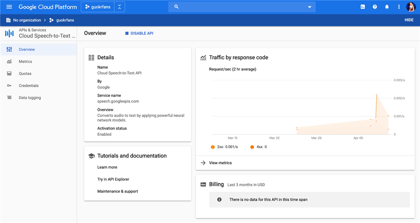Screen dimensions: 420x223
Task: Click the Cloud Speech-to-Text API name value
Action: pos(120,73)
